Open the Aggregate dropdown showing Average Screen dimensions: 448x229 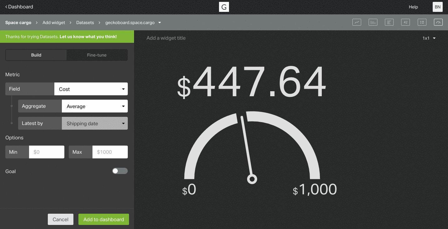point(95,106)
